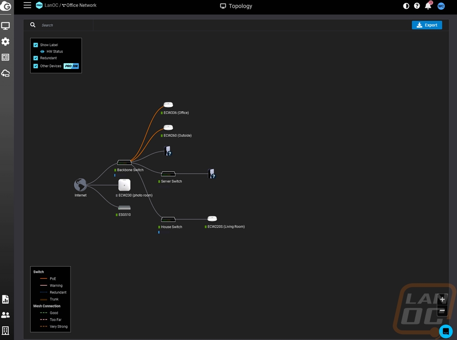Zoom out with the minus button
This screenshot has width=457, height=340.
[x=442, y=311]
